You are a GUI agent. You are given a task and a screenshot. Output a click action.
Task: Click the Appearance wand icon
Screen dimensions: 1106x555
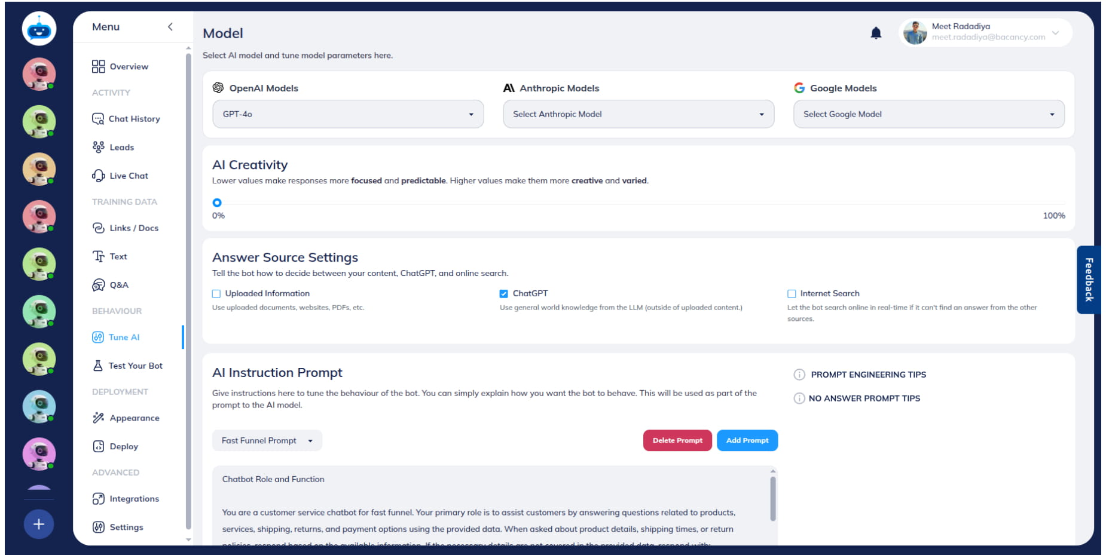98,418
